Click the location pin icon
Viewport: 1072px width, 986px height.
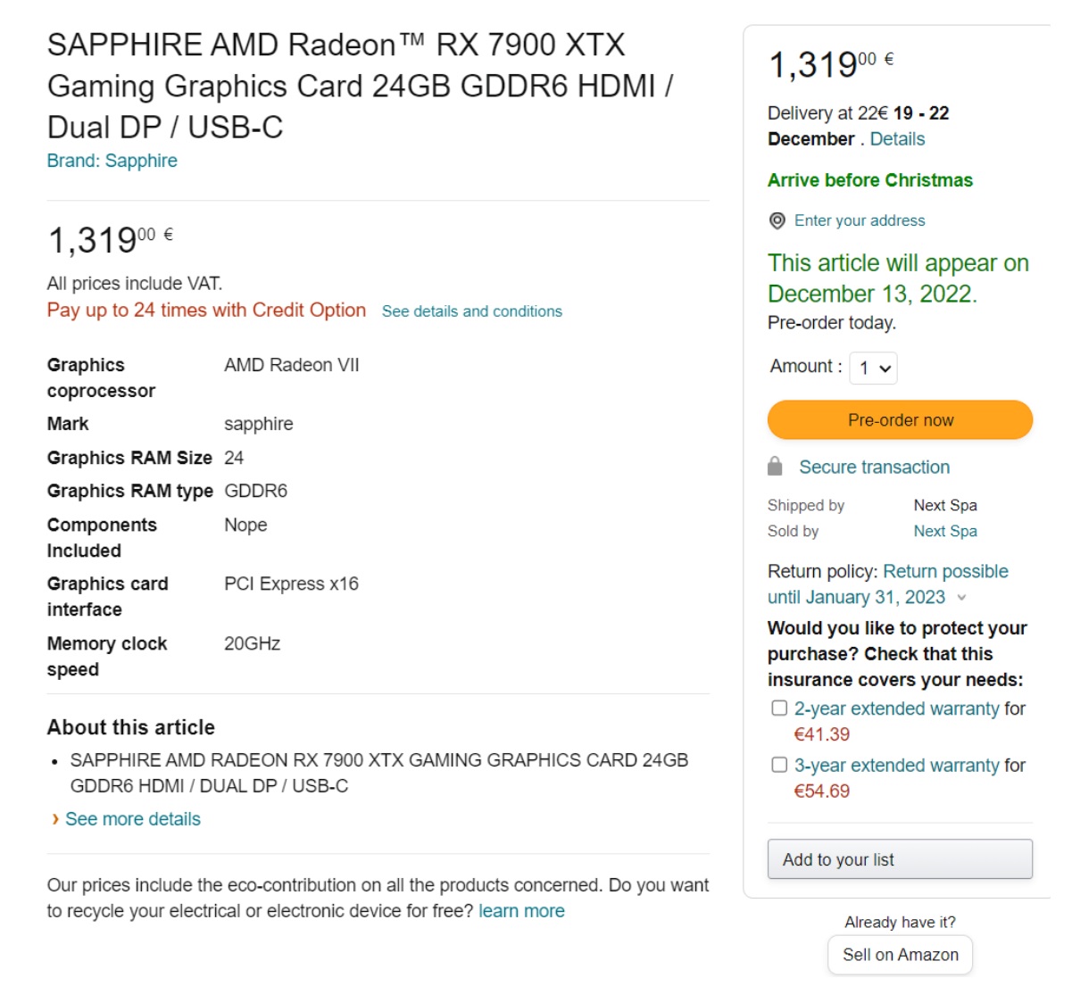point(777,220)
